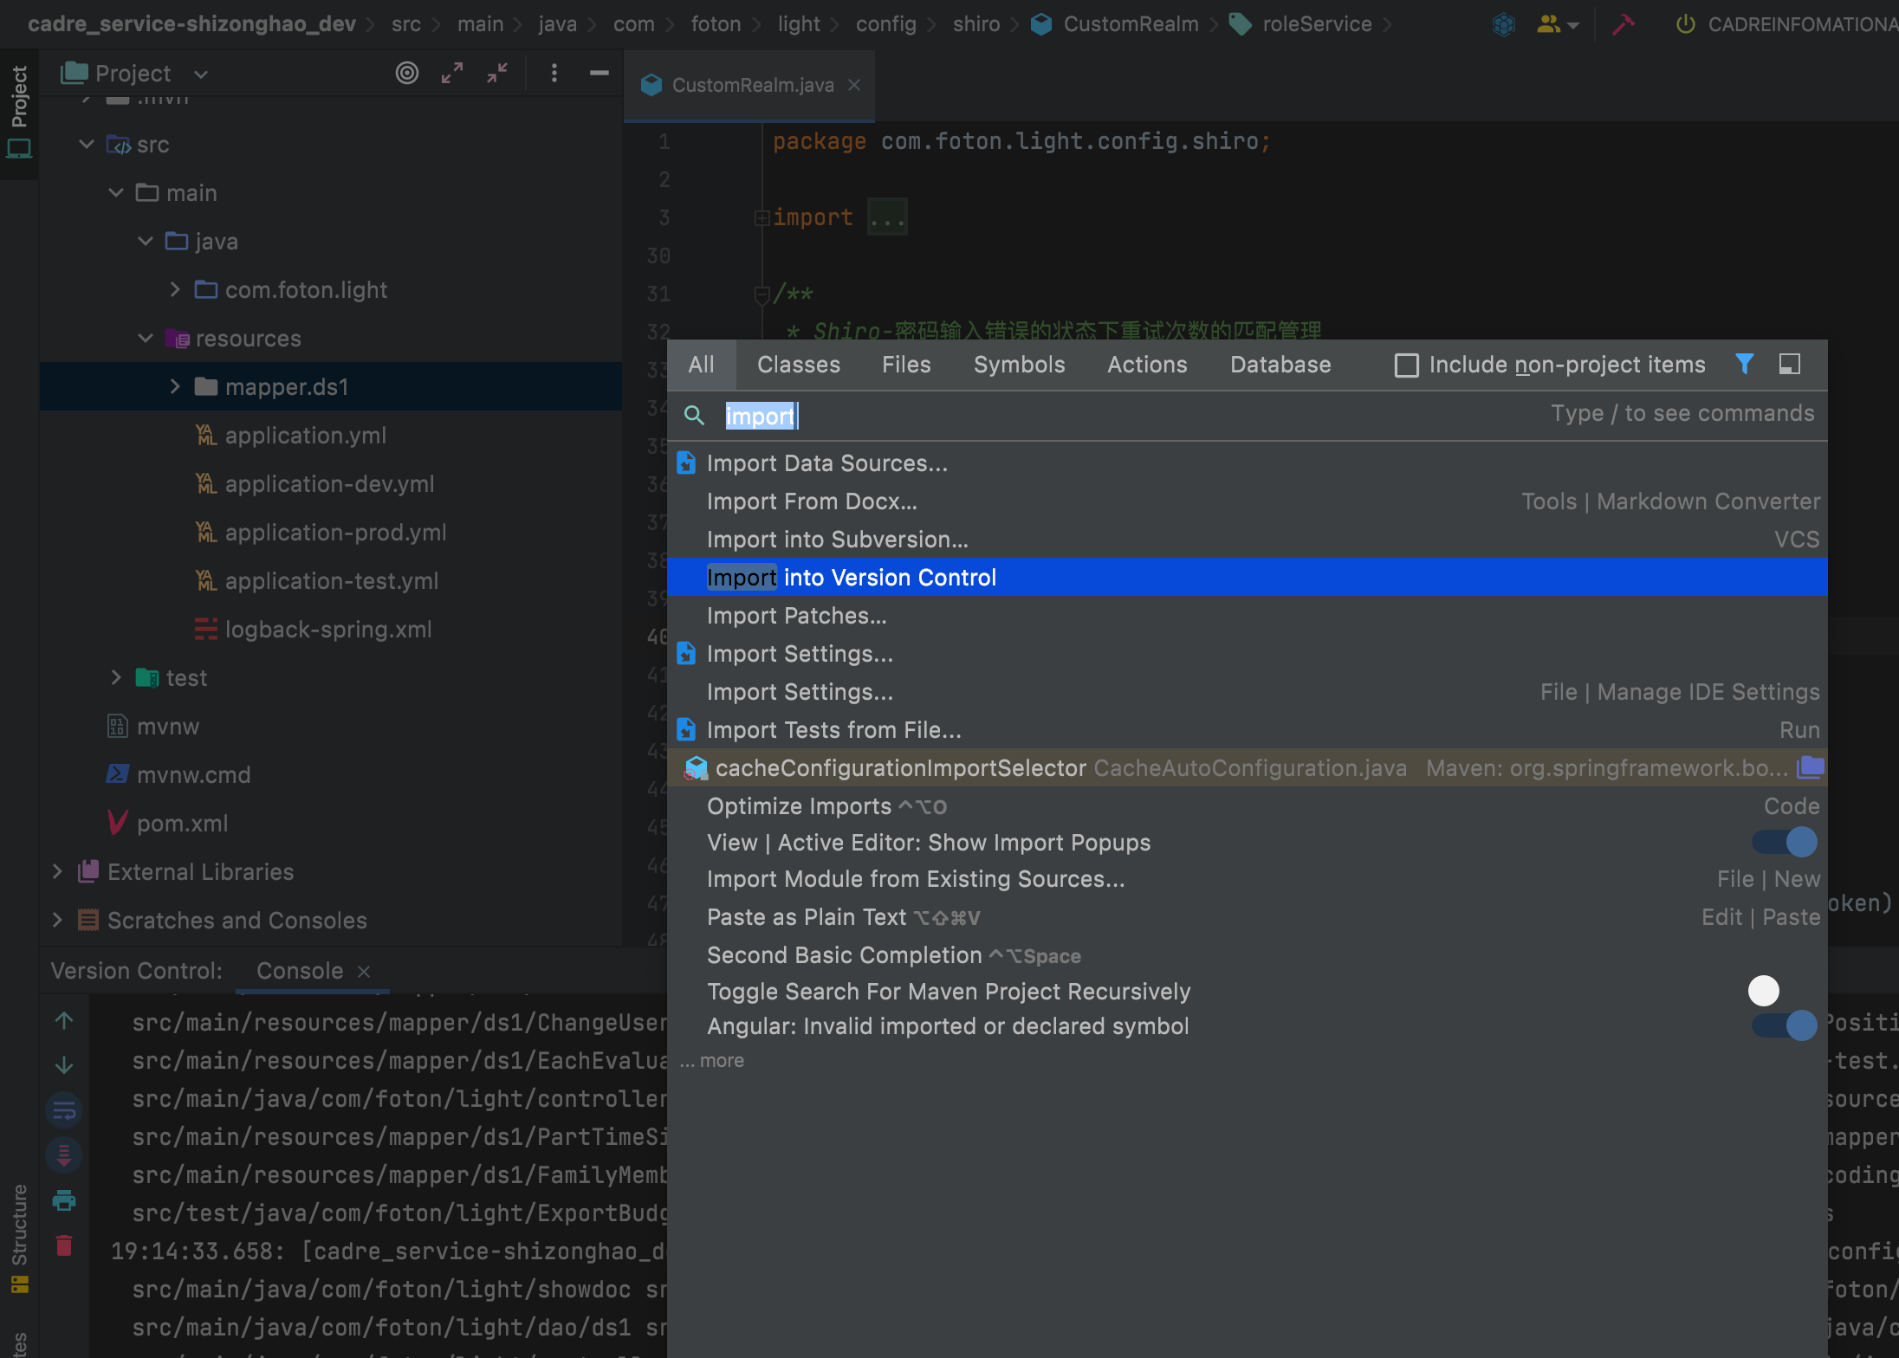Click the filter icon in search popup

pyautogui.click(x=1744, y=365)
